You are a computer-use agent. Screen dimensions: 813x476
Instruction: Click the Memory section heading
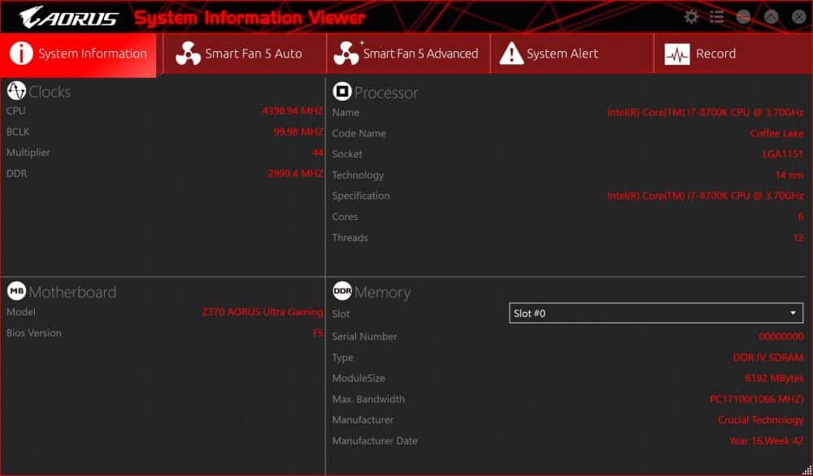[x=383, y=292]
